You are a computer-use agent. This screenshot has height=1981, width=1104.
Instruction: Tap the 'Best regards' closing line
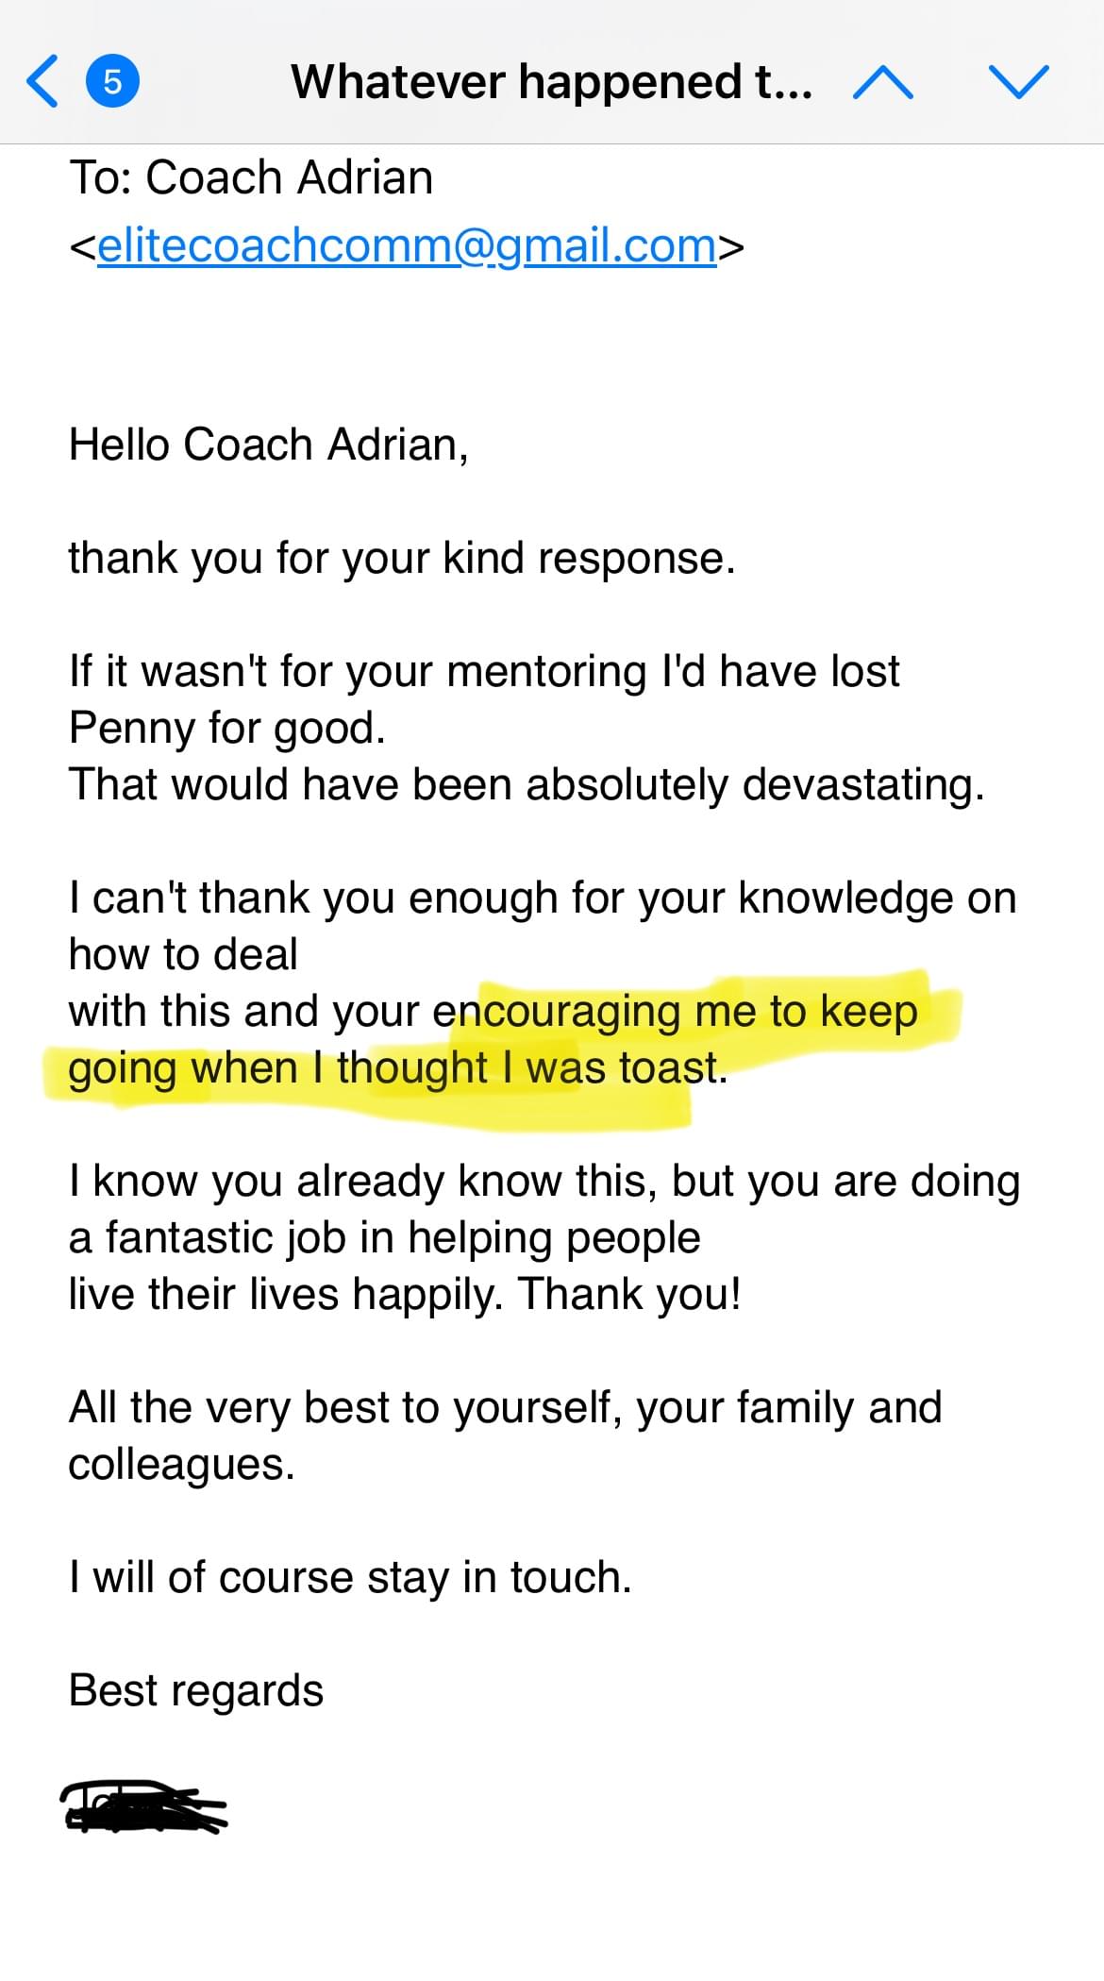click(x=196, y=1690)
